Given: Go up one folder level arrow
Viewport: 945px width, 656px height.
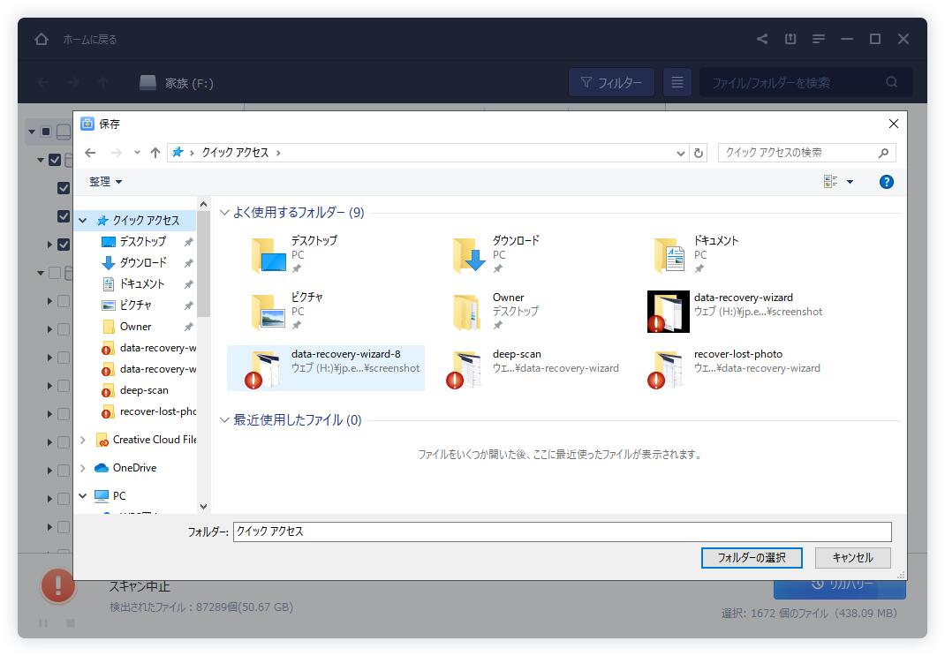Looking at the screenshot, I should [155, 153].
